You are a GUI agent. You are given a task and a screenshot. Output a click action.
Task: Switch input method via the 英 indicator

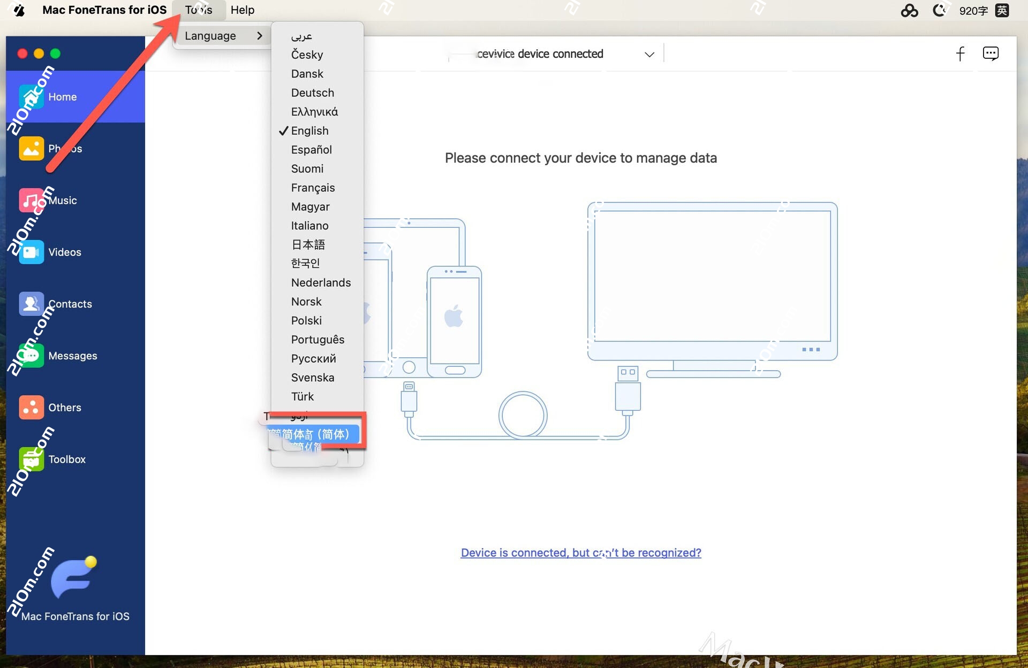[x=1003, y=10]
